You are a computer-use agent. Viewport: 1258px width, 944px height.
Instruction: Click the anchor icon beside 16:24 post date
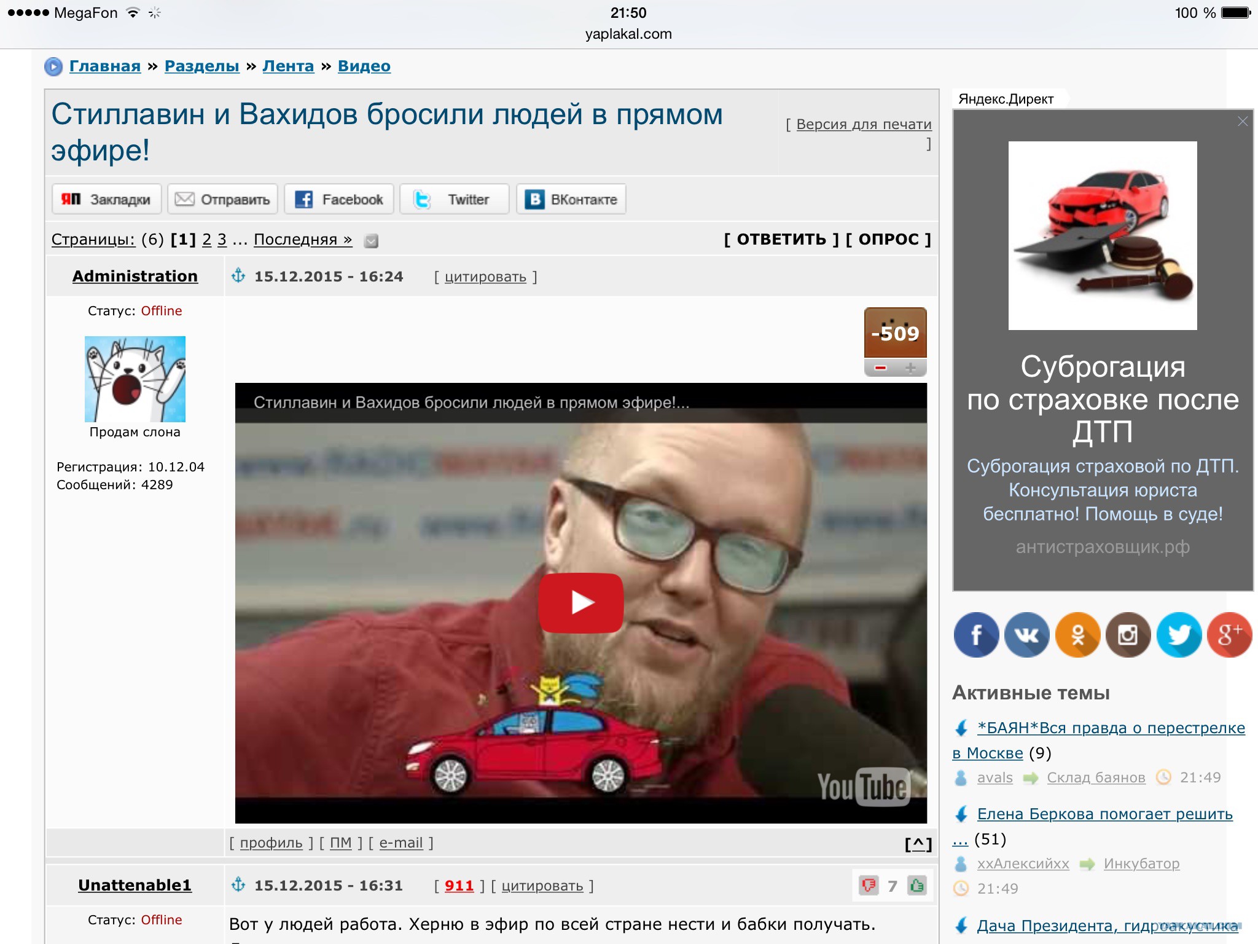tap(238, 276)
